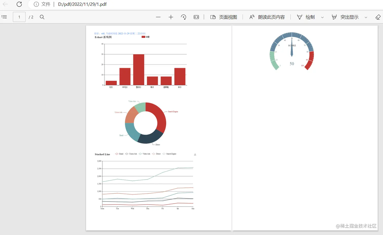Click the "羊毛衫" bar chart axis label
Screen dimensions: 383x235
125,87
